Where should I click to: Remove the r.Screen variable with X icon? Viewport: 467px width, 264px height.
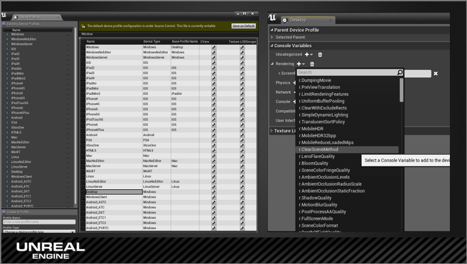435,74
